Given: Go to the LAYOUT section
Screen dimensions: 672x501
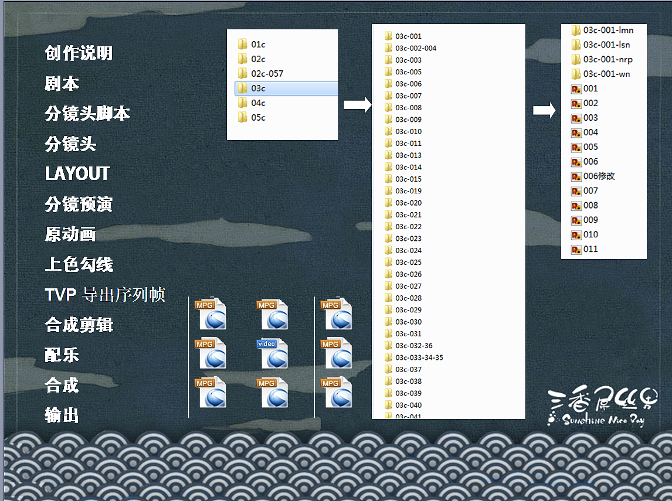Looking at the screenshot, I should click(77, 173).
